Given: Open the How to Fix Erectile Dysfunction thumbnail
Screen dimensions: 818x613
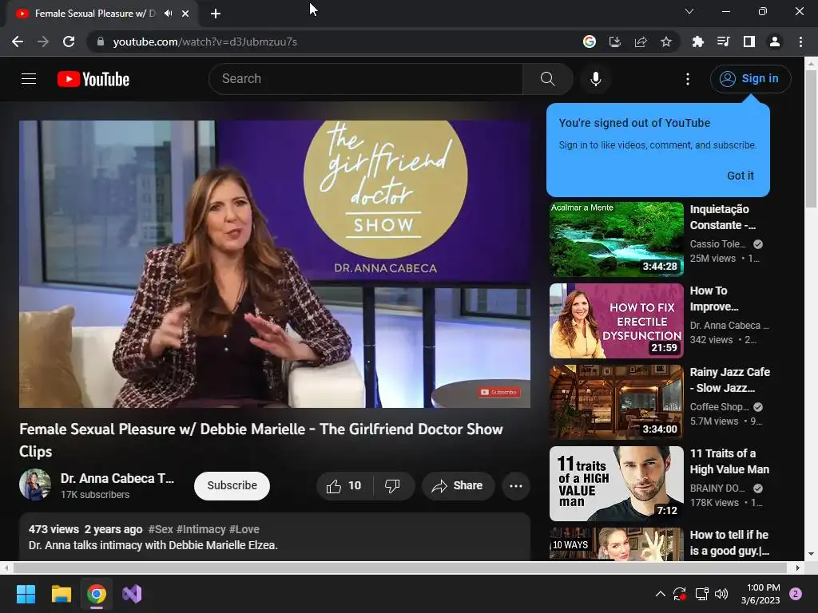Looking at the screenshot, I should pos(617,321).
